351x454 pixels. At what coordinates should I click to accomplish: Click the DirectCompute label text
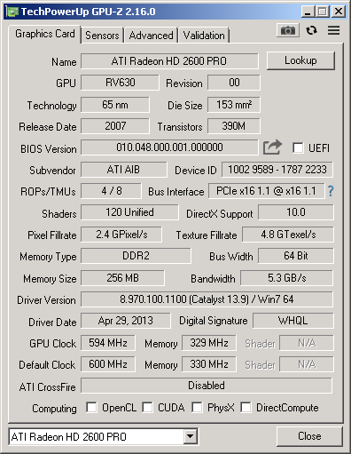click(x=287, y=408)
